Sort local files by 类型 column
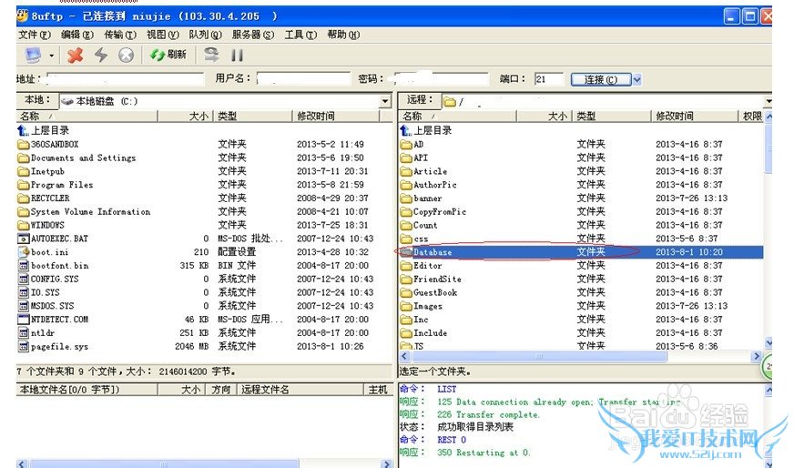794x468 pixels. click(x=253, y=117)
